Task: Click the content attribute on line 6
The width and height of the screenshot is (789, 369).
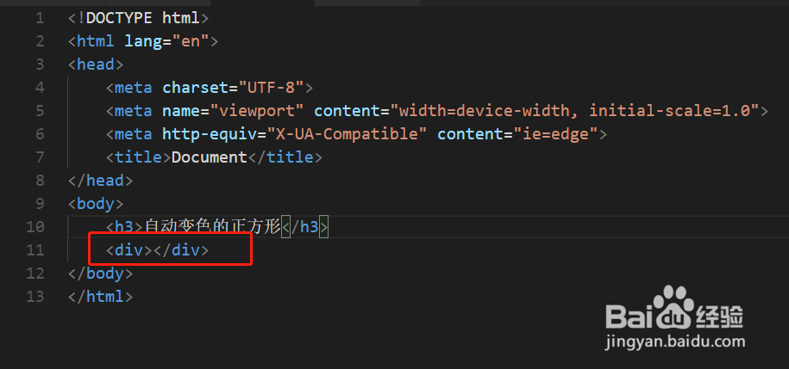Action: click(469, 134)
